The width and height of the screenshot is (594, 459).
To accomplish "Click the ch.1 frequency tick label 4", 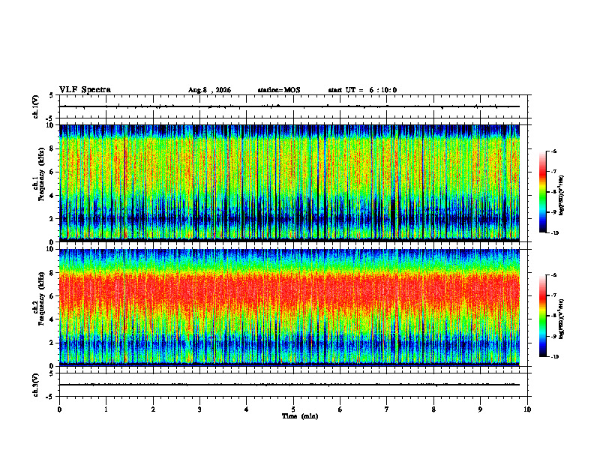I will 52,196.
